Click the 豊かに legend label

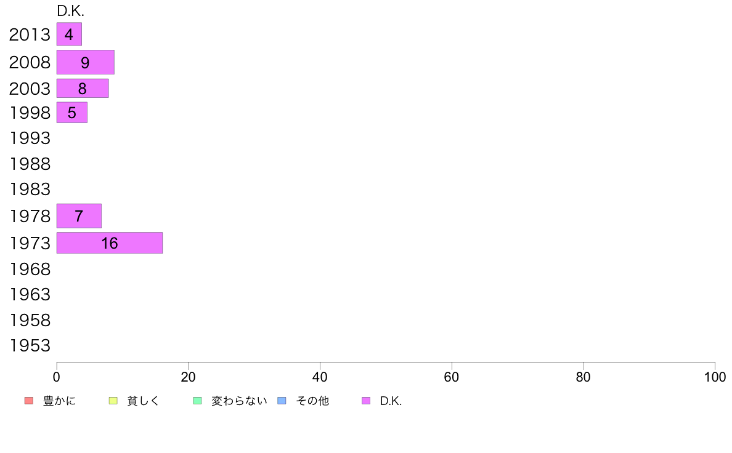pos(59,401)
